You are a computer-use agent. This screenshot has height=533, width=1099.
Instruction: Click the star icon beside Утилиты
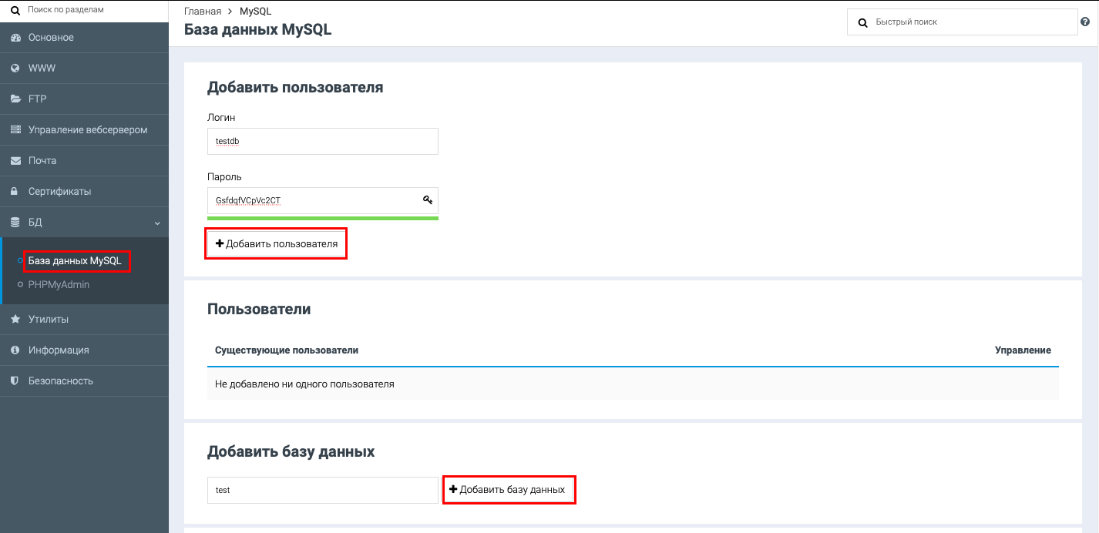point(15,319)
